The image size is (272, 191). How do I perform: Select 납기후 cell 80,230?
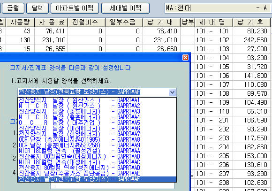pos(252,31)
